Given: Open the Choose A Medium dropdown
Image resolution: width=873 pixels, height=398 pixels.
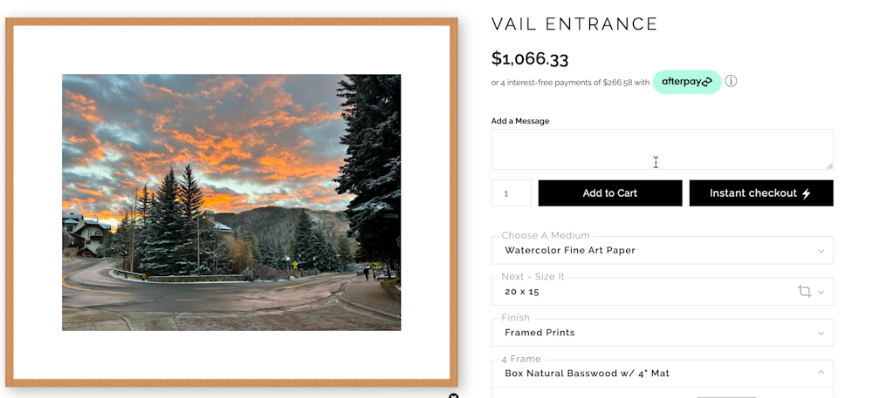Looking at the screenshot, I should [820, 251].
